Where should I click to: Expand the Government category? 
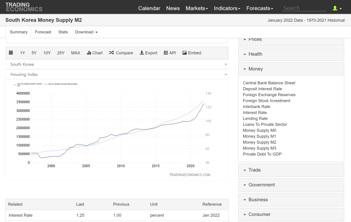tap(291, 185)
